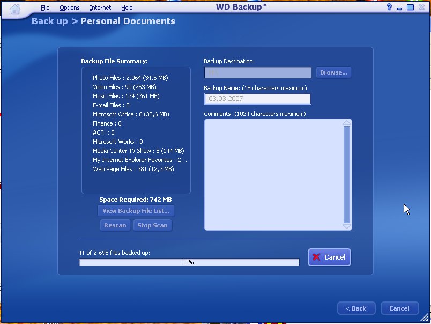Close WD Backup with the X icon

(422, 8)
